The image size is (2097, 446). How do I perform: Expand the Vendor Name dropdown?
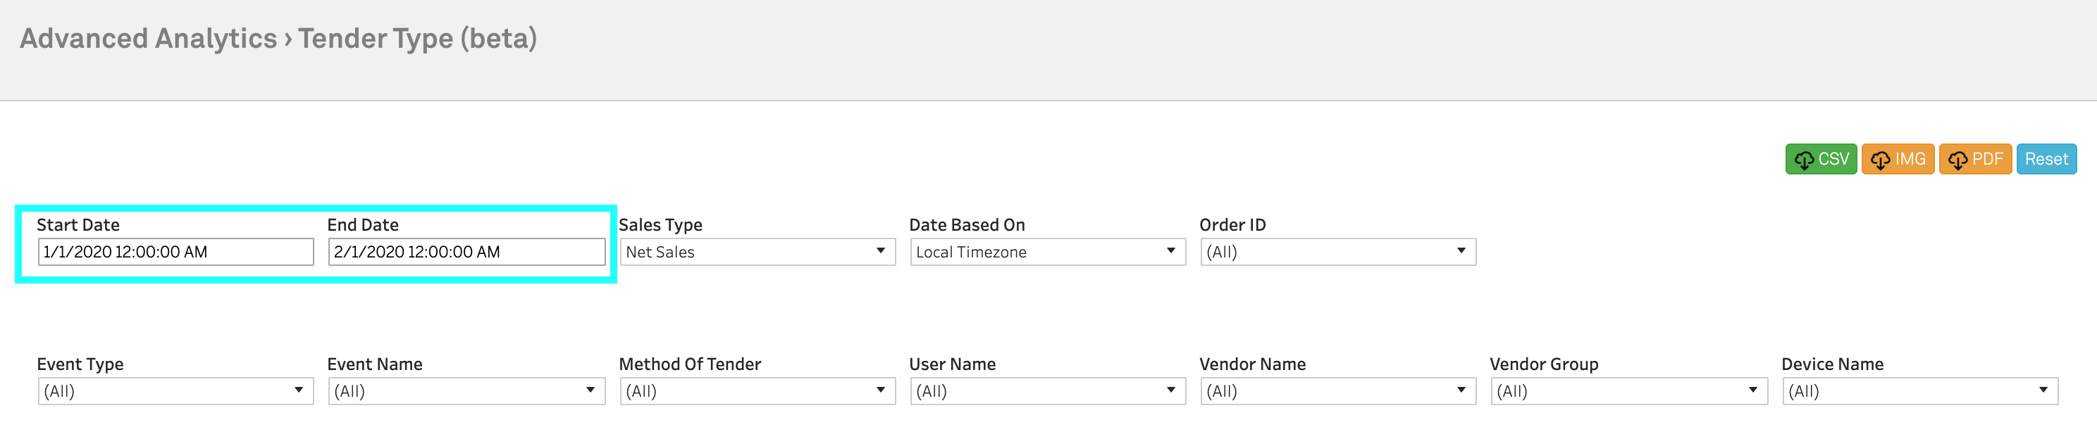click(1337, 390)
